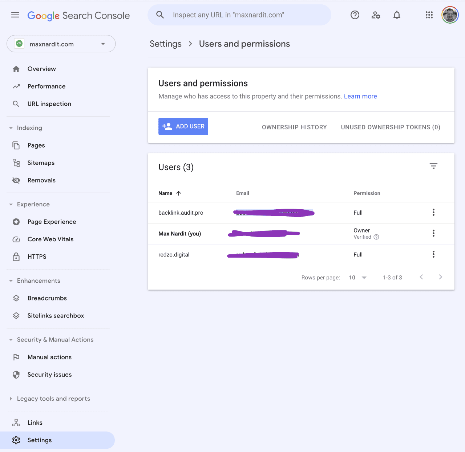Click the Owner permission label
The image size is (465, 452).
point(362,230)
